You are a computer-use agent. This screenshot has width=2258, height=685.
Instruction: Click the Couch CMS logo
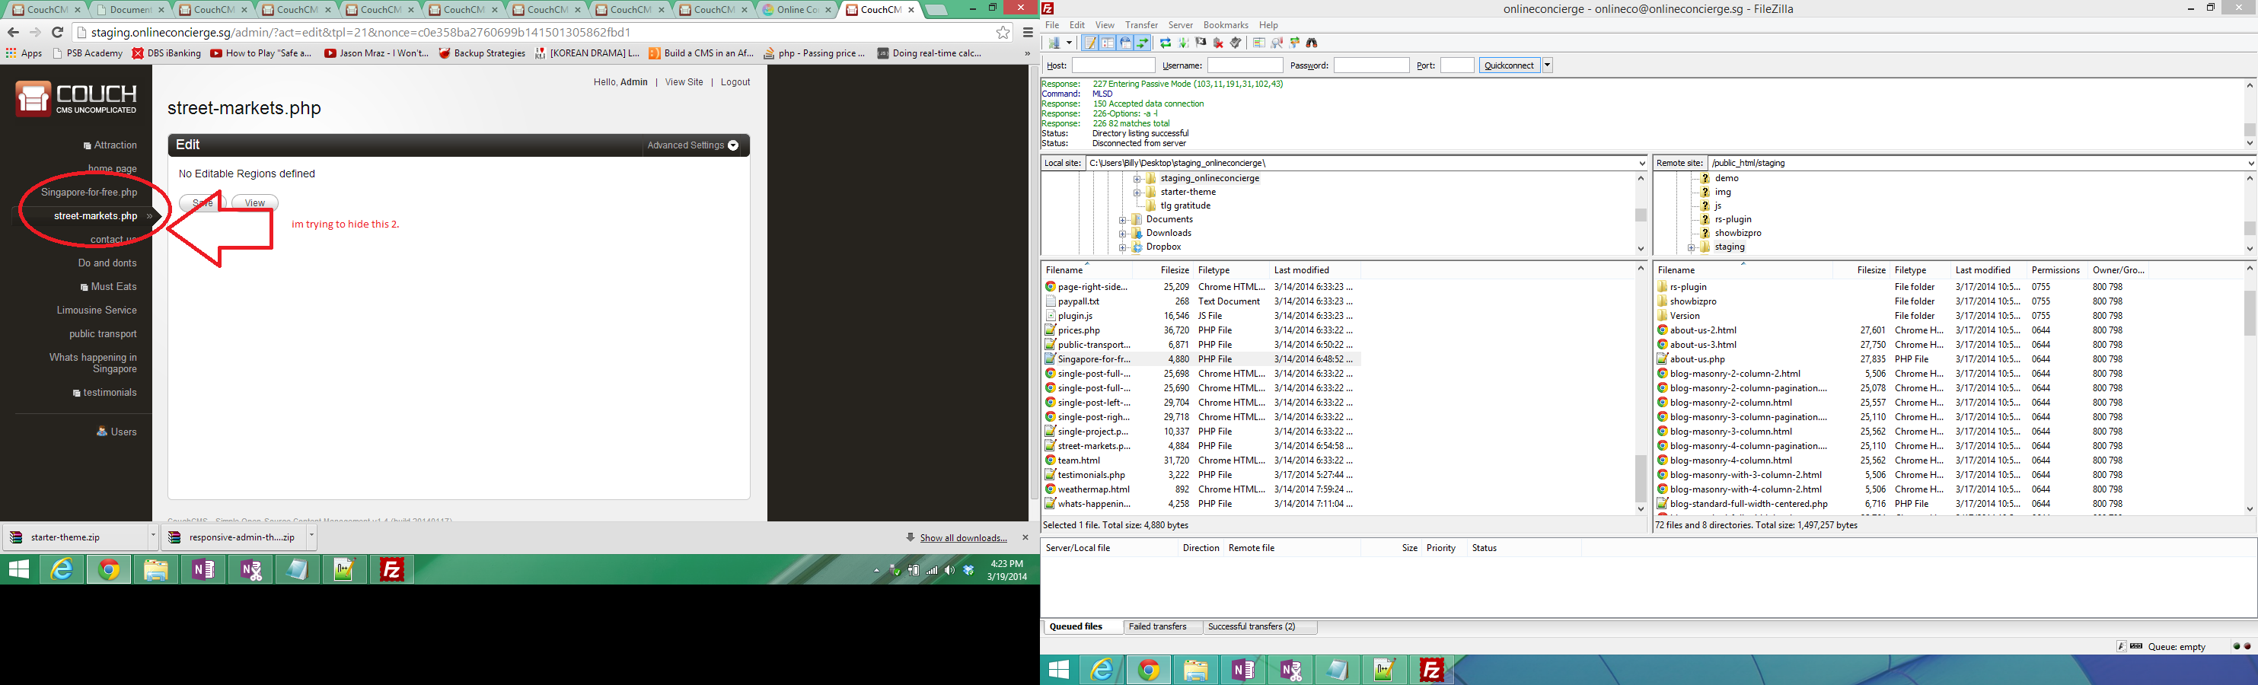click(x=76, y=98)
